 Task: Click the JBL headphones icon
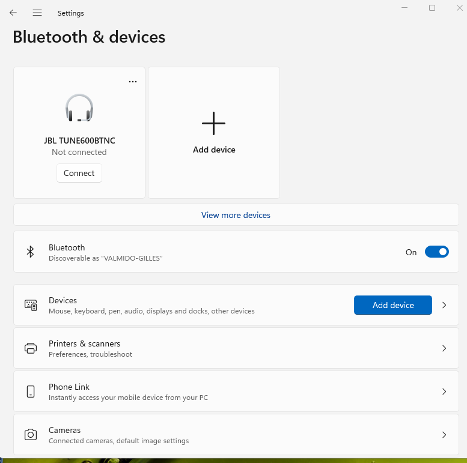[79, 107]
